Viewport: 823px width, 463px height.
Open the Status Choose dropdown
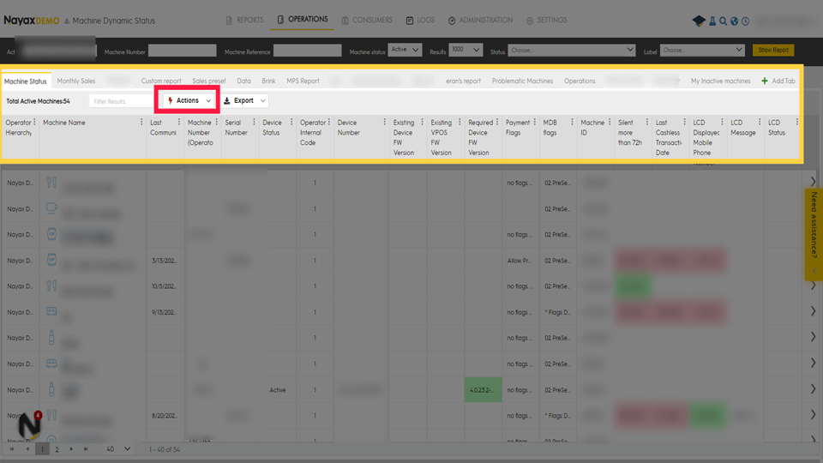click(x=572, y=50)
